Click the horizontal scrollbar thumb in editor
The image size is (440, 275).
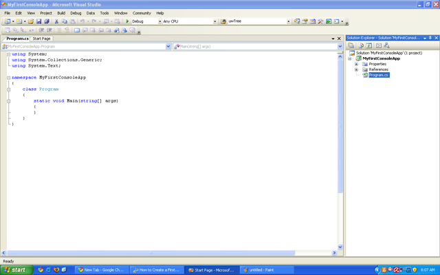click(151, 253)
